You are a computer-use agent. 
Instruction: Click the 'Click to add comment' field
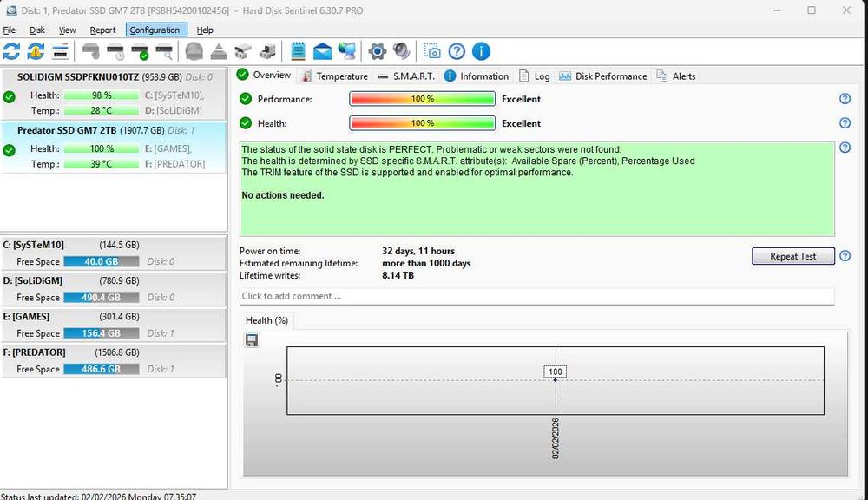tap(537, 296)
